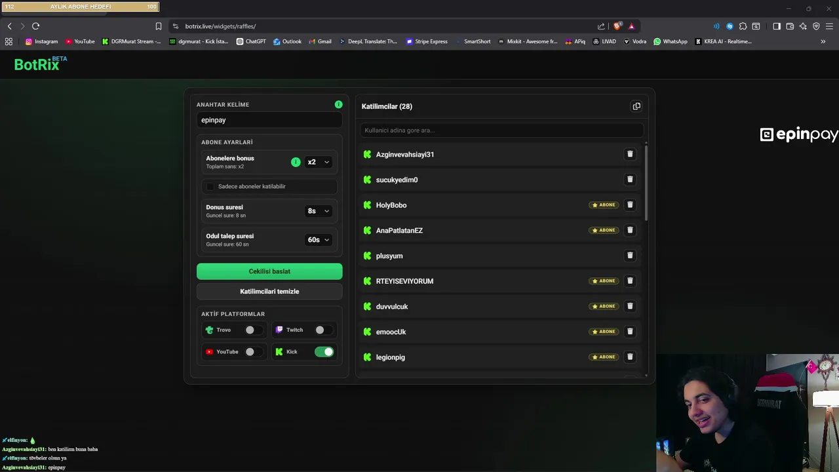Open the Odul talep suresi 60s dropdown

click(318, 240)
